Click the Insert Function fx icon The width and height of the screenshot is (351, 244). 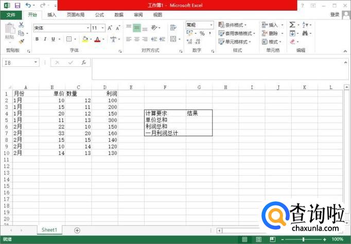tap(84, 63)
